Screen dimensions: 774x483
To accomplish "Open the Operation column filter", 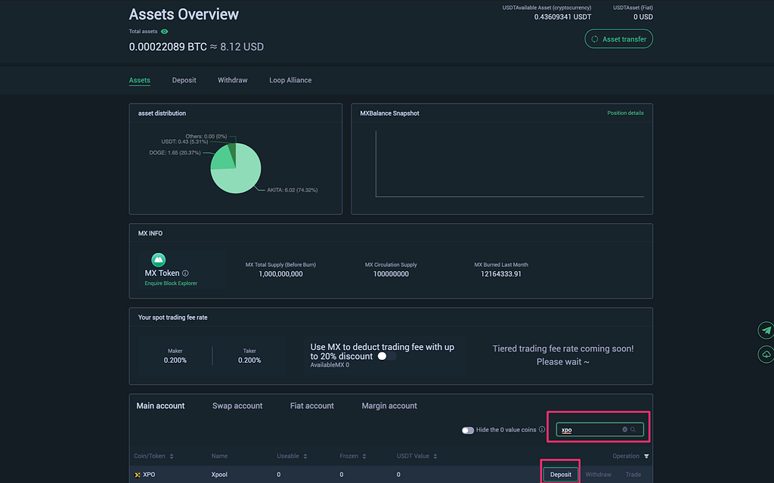I will (x=646, y=456).
